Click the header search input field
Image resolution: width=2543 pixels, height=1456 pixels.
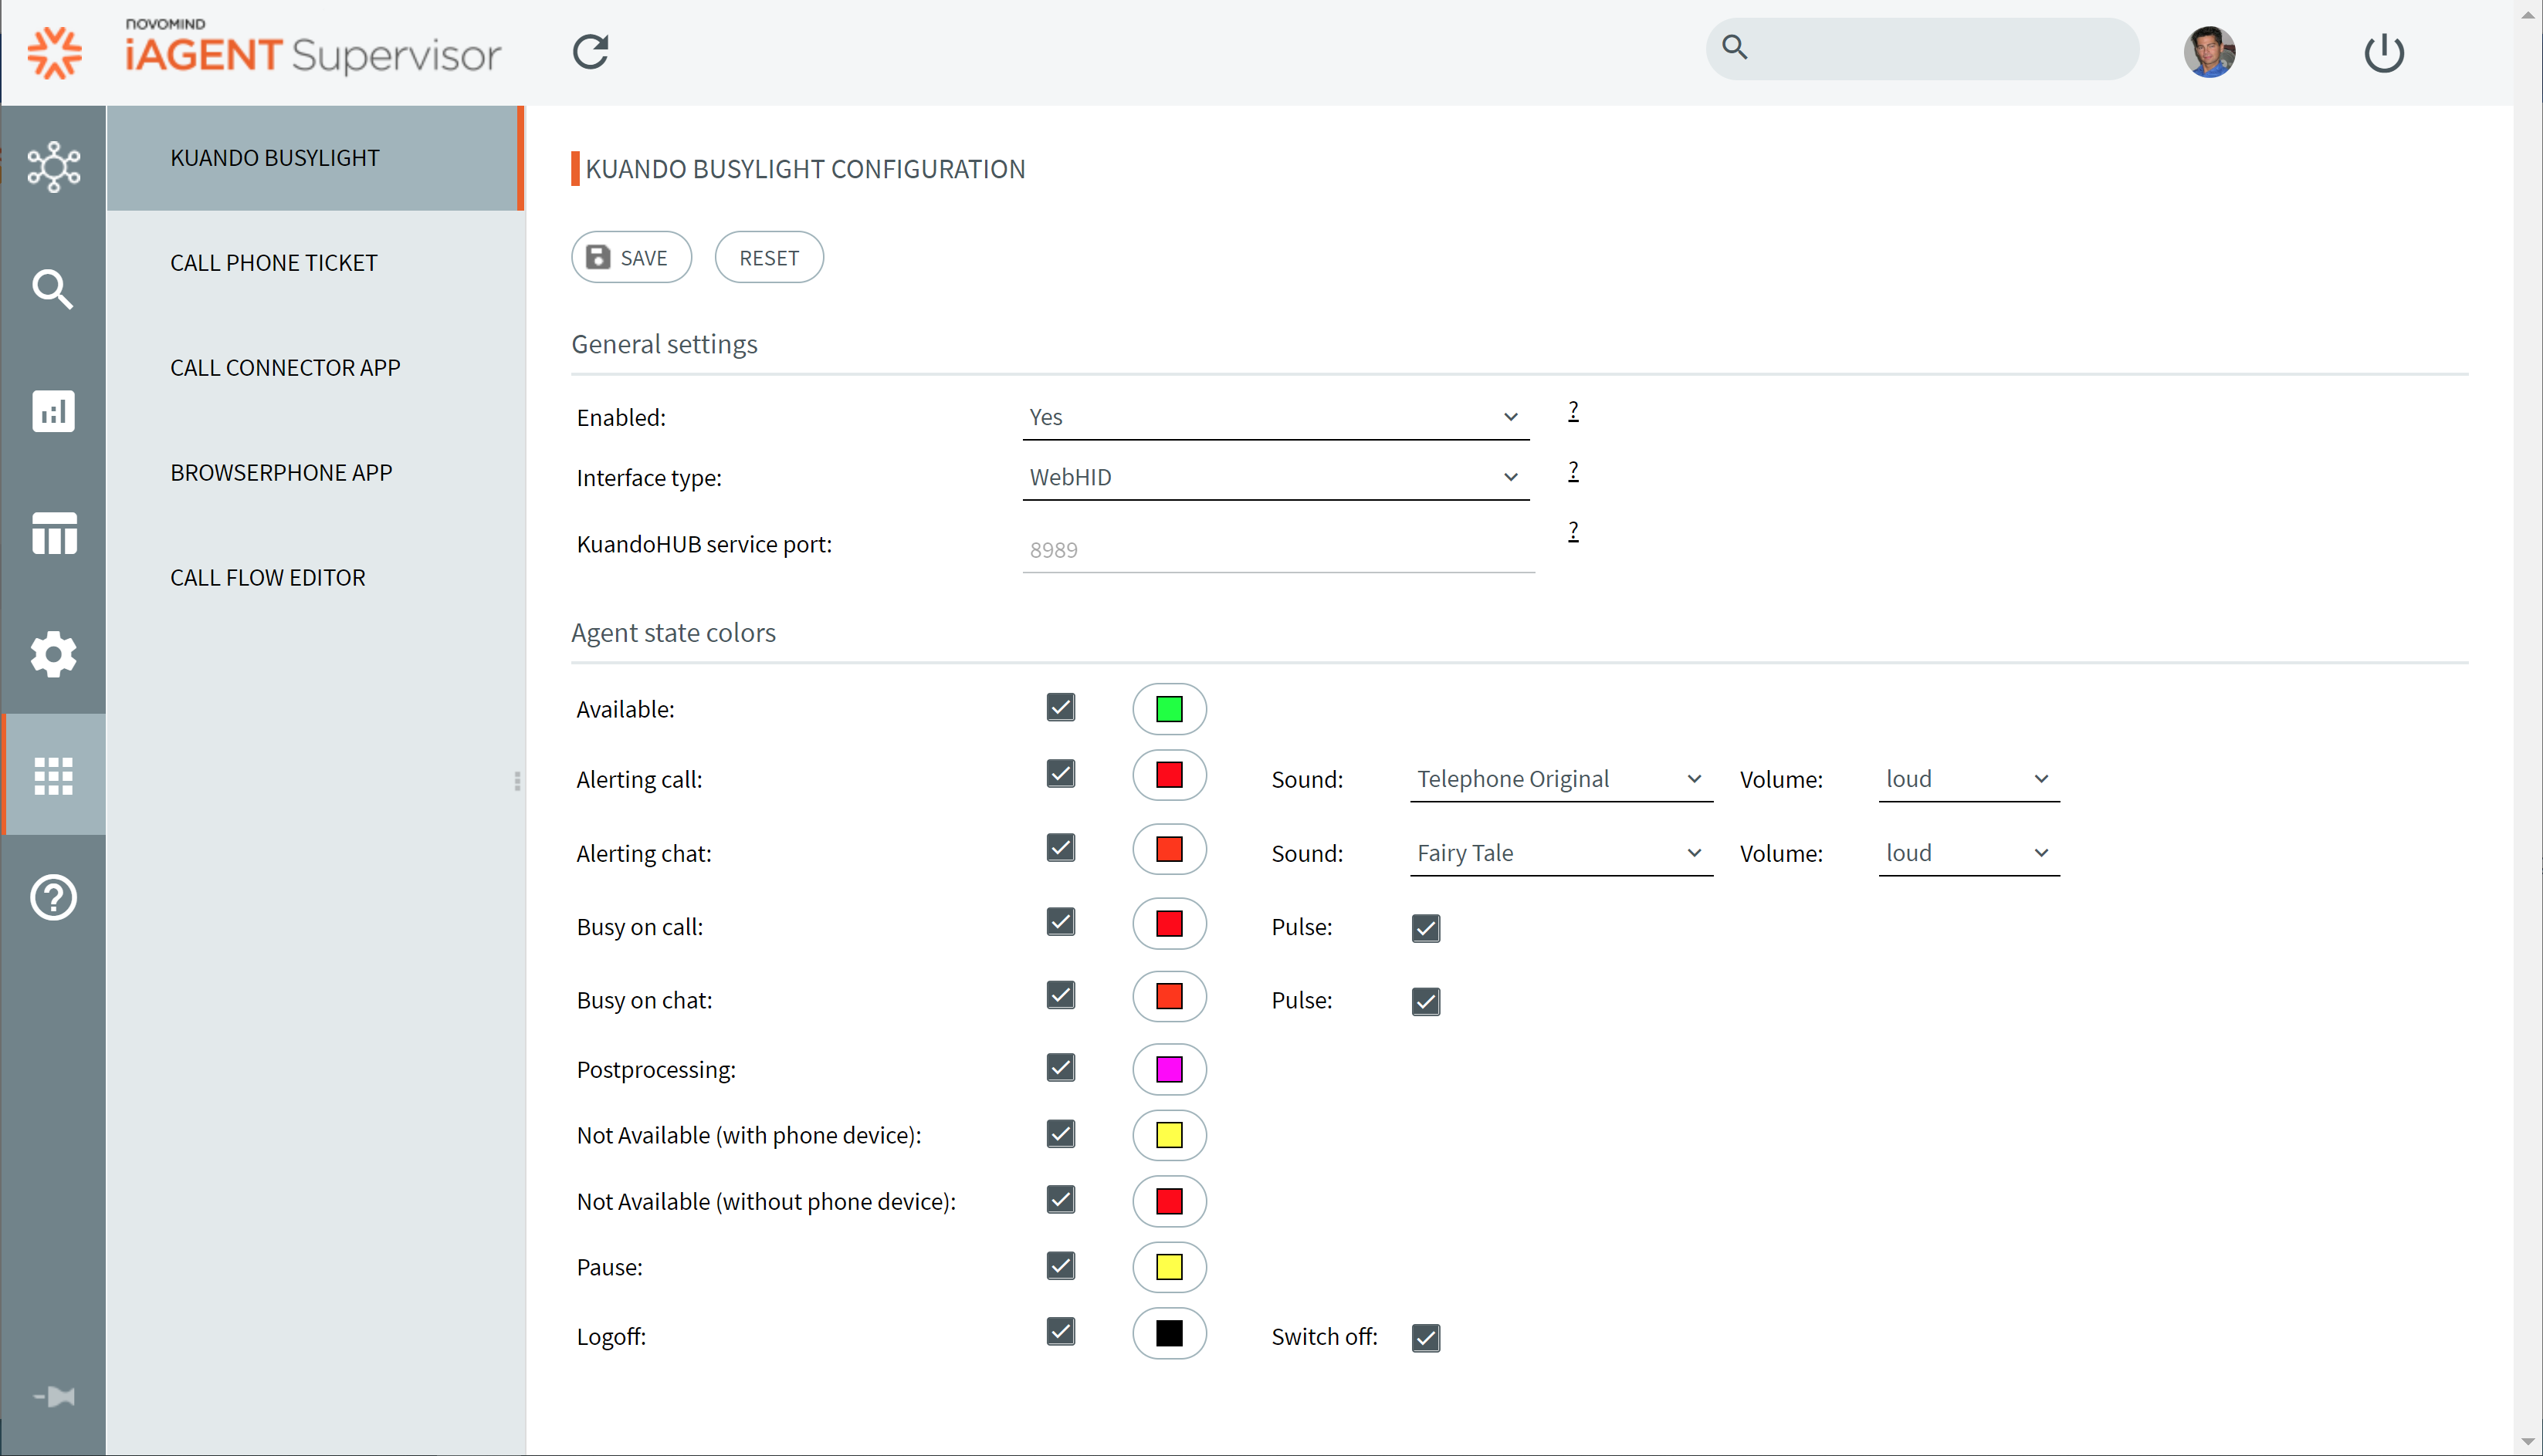tap(1922, 48)
